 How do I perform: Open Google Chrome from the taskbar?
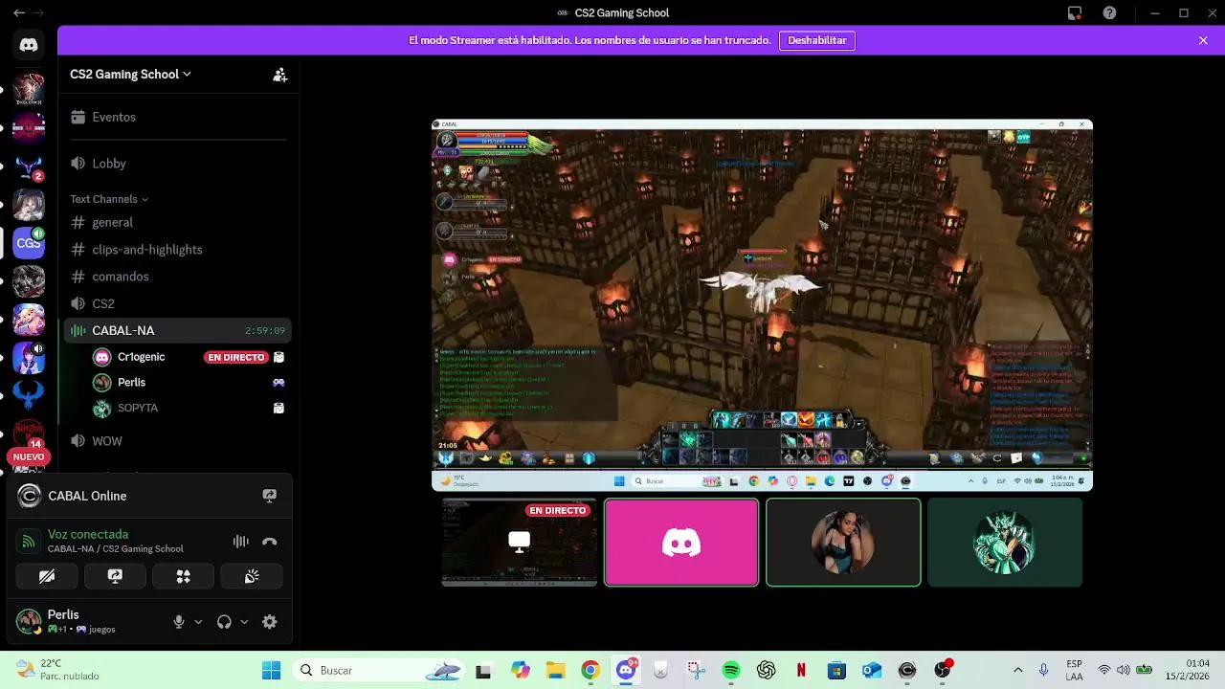[590, 670]
